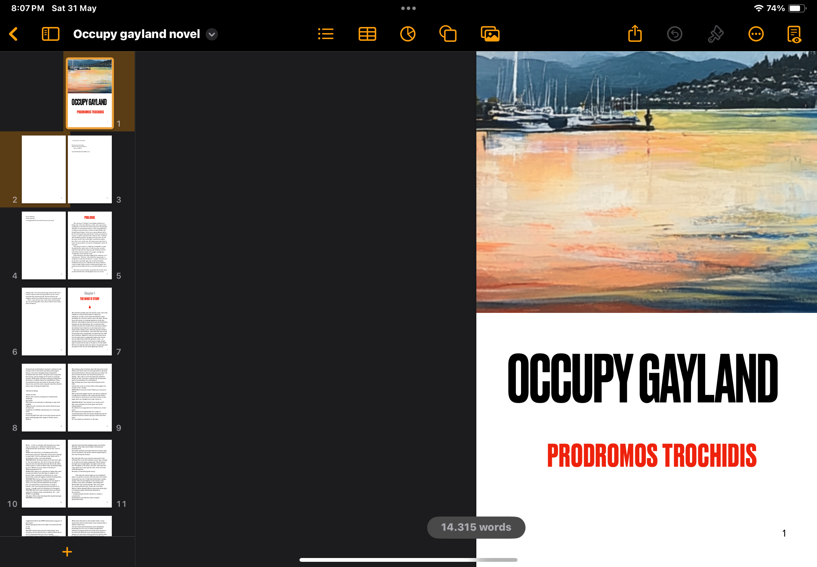817x567 pixels.
Task: Insert a table into the document
Action: [367, 34]
